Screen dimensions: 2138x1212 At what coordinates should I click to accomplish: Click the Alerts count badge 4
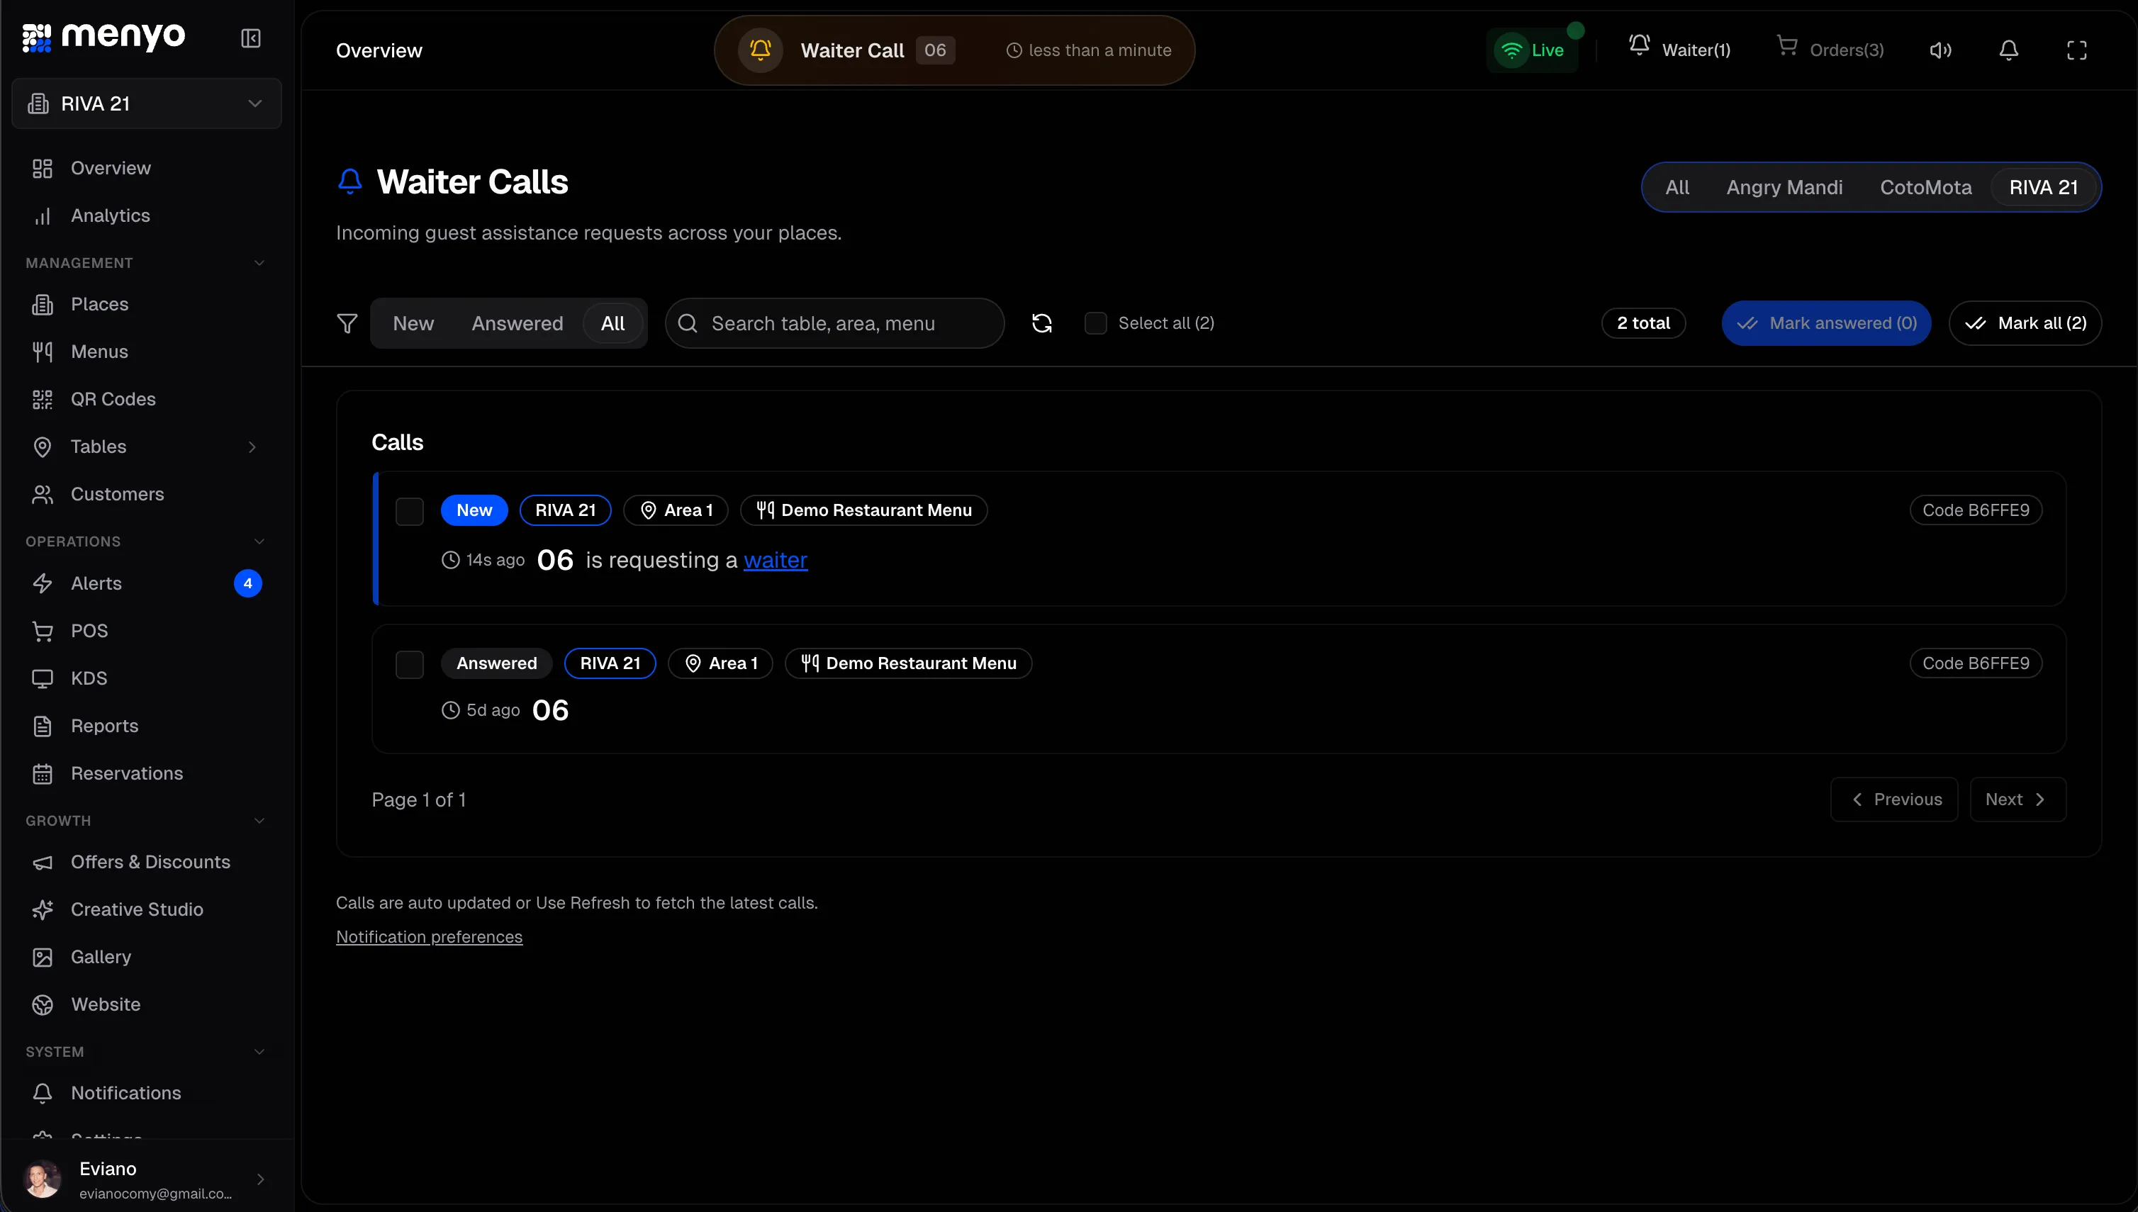(248, 583)
